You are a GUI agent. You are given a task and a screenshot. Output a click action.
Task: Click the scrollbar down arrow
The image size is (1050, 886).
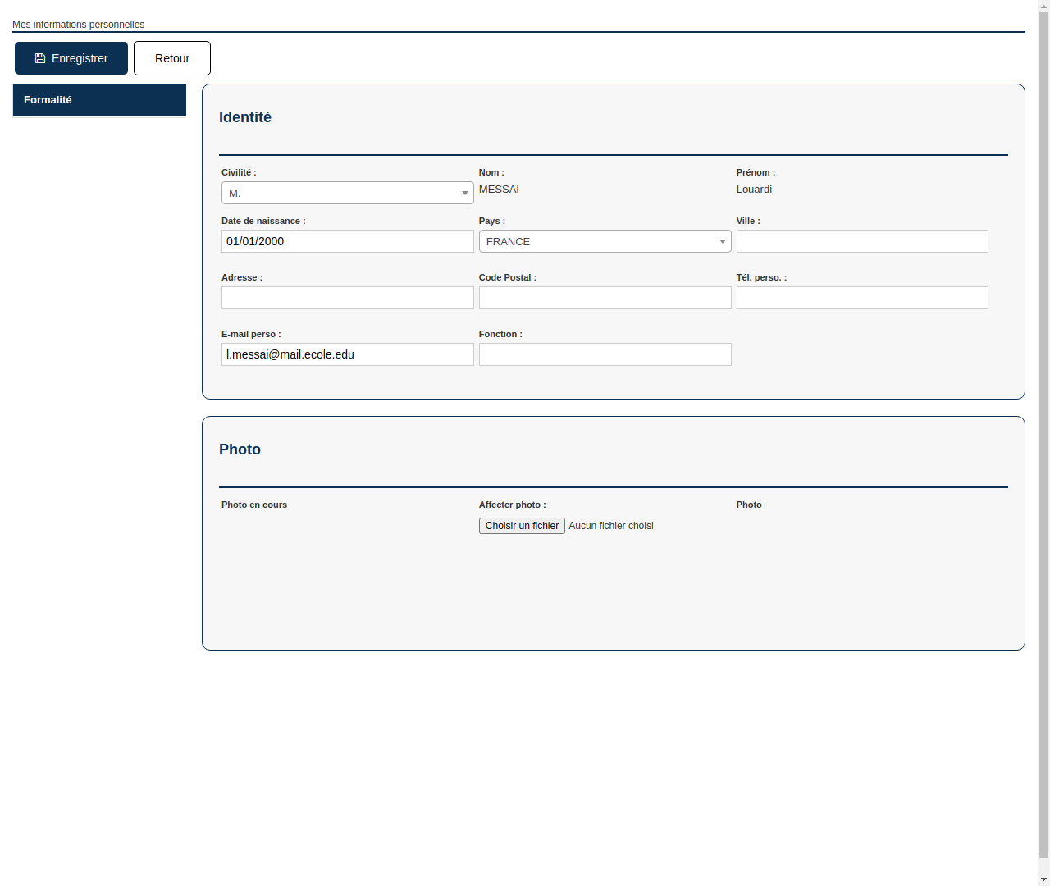pos(1043,879)
